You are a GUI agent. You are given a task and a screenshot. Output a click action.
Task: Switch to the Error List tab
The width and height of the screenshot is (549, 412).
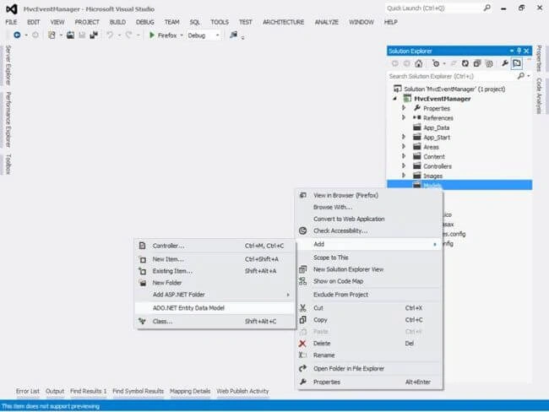tap(27, 392)
